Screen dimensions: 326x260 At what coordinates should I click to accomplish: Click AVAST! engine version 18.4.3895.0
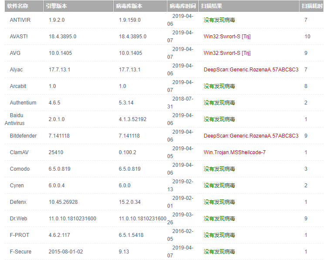coord(62,37)
